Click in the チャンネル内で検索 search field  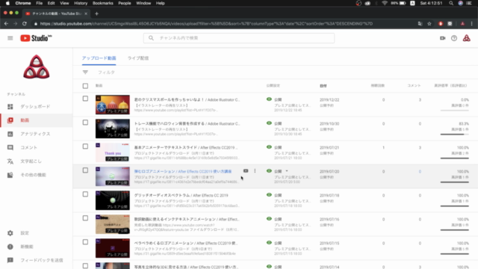pyautogui.click(x=239, y=38)
